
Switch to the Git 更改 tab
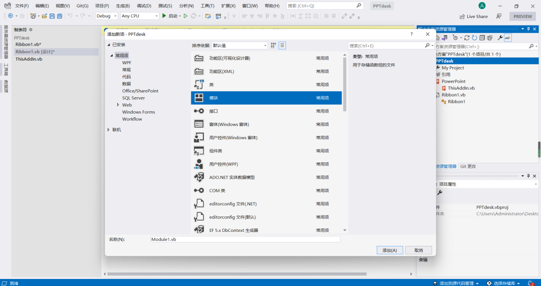click(x=468, y=166)
